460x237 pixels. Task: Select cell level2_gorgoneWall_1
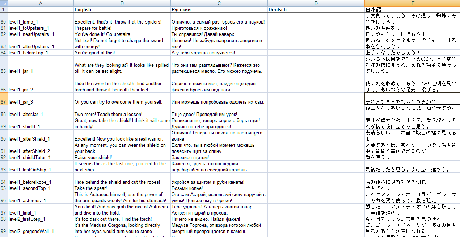[x=41, y=228]
